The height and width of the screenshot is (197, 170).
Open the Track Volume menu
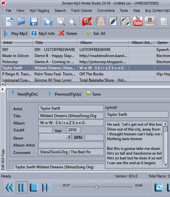pyautogui.click(x=81, y=11)
